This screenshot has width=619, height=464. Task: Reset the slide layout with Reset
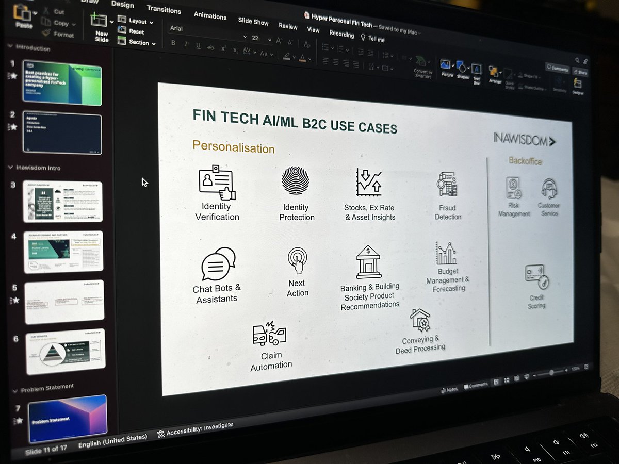click(x=131, y=31)
